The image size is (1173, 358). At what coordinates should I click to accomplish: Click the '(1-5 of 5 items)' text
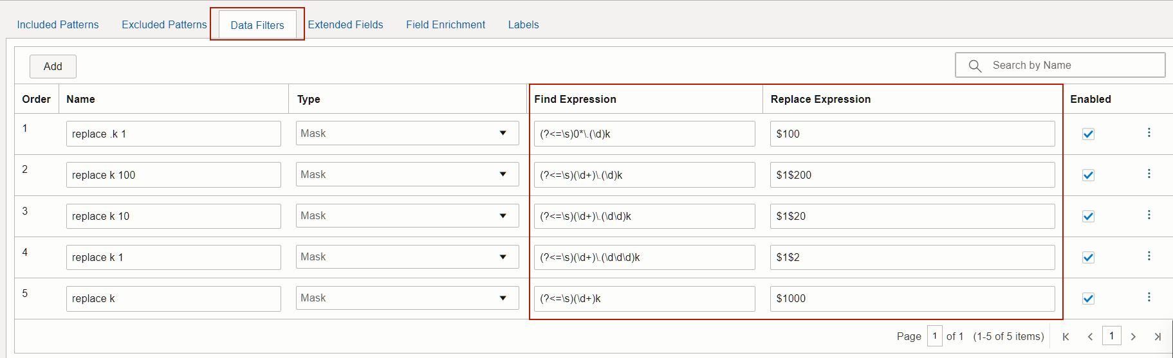point(1008,336)
